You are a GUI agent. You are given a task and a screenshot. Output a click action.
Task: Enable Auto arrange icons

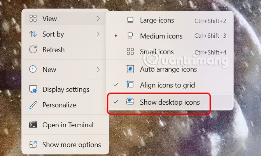(x=168, y=69)
